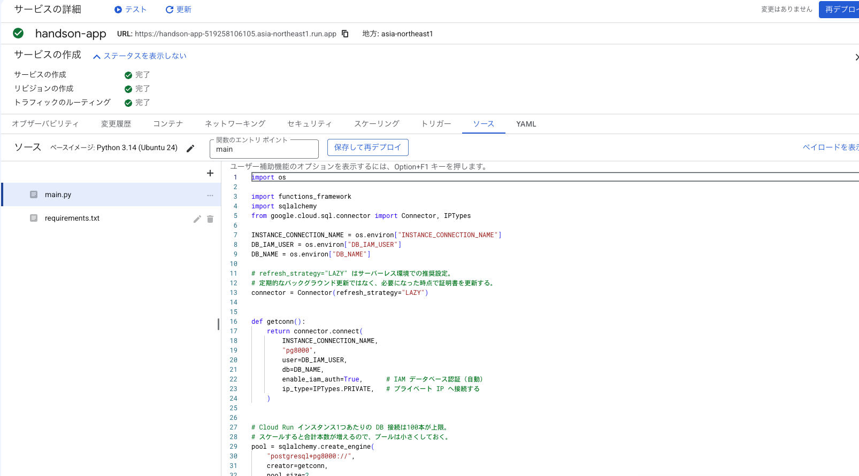The image size is (859, 476).
Task: Click the blue 再デプロイ button
Action: tap(839, 9)
